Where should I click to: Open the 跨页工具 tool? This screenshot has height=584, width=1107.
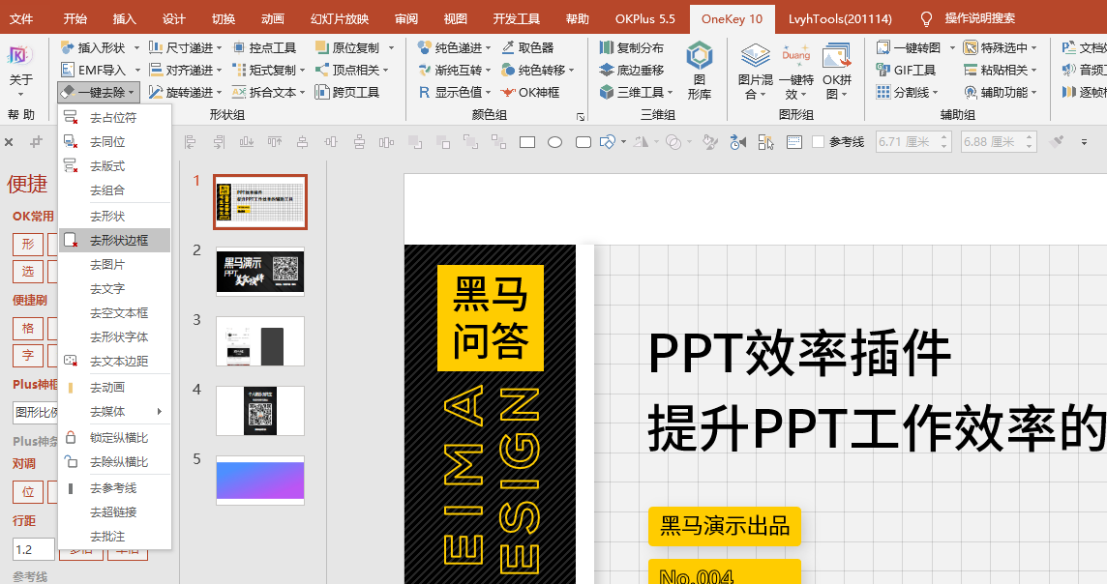click(x=347, y=93)
